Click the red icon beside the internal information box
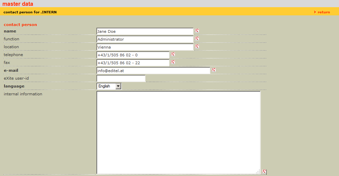339x176 pixels. 264,171
